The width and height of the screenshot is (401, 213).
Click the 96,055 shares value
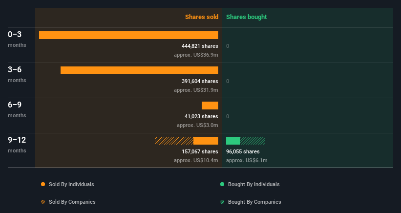(243, 151)
